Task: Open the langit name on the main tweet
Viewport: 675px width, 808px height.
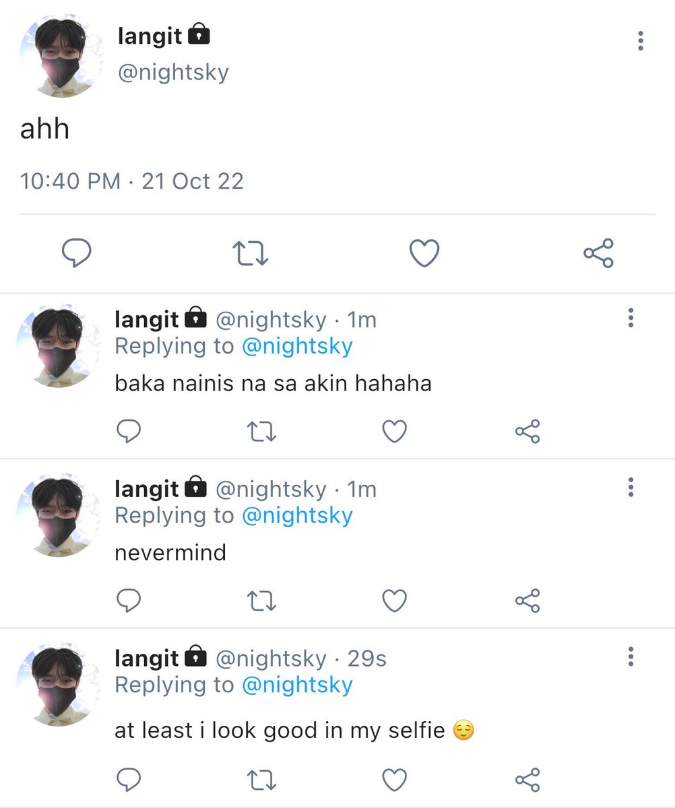Action: point(150,36)
